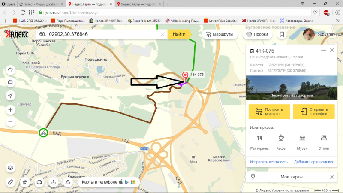Click the red 41K-075 map pin

[x=185, y=76]
